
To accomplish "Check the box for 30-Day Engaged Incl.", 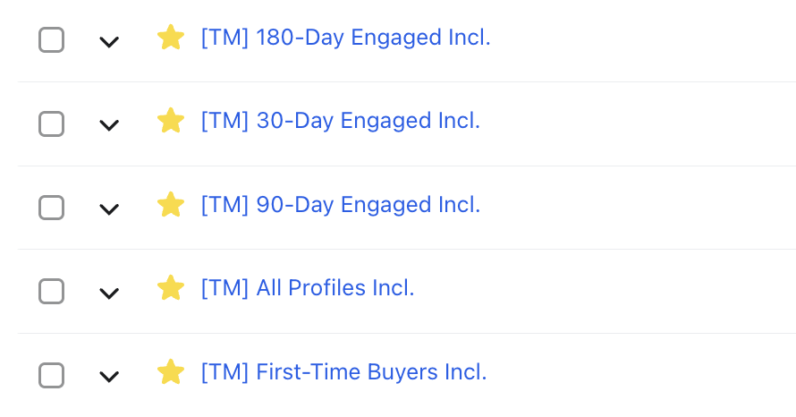I will coord(52,123).
